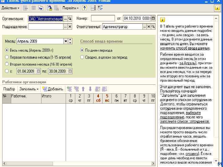Choose 'Сводно, в целом за период' radio
Screen dimensions: 223x167
coord(82,57)
